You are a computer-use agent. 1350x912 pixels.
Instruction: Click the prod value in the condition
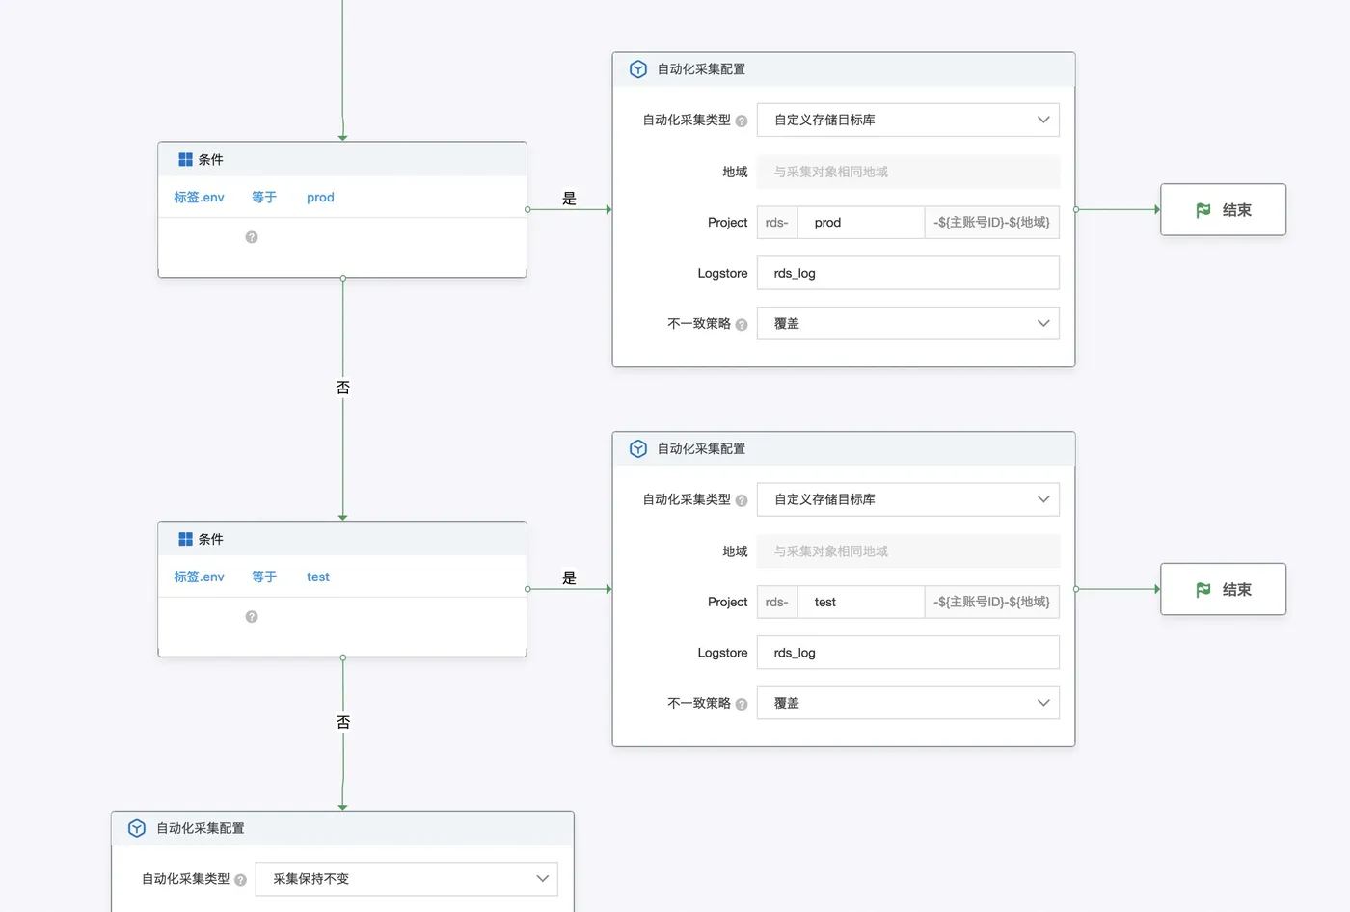pos(320,198)
